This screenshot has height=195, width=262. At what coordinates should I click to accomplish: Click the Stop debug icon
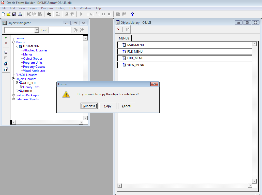[x=109, y=14]
